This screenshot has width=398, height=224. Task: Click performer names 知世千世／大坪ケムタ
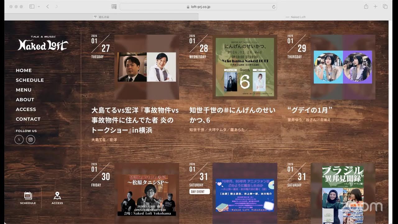pyautogui.click(x=221, y=130)
